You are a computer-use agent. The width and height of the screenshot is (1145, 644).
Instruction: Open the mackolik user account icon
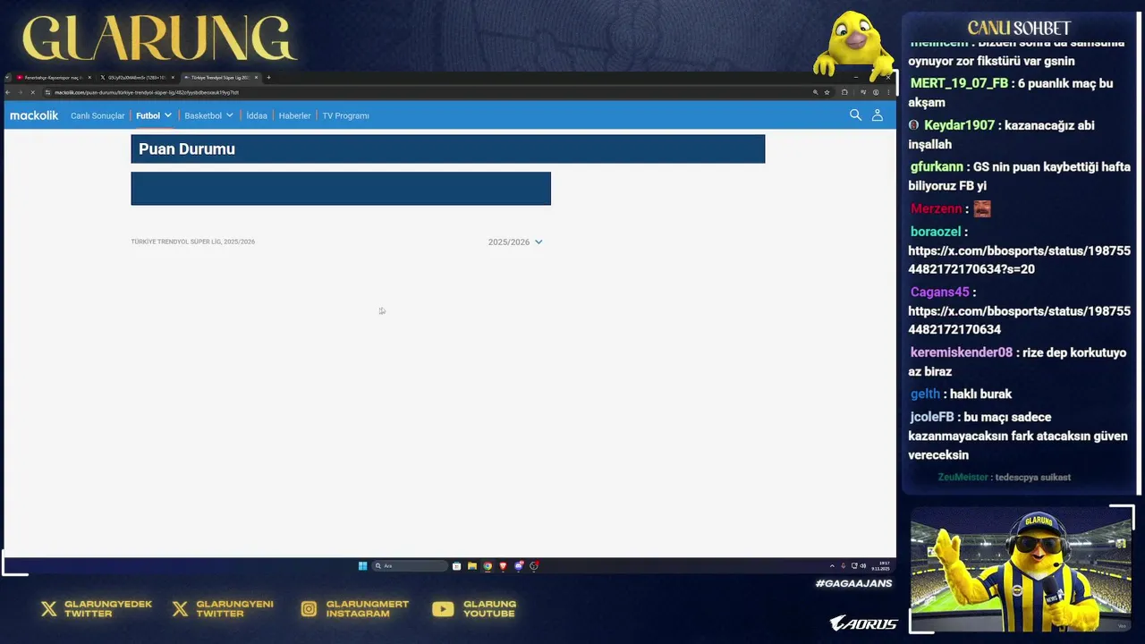tap(878, 115)
